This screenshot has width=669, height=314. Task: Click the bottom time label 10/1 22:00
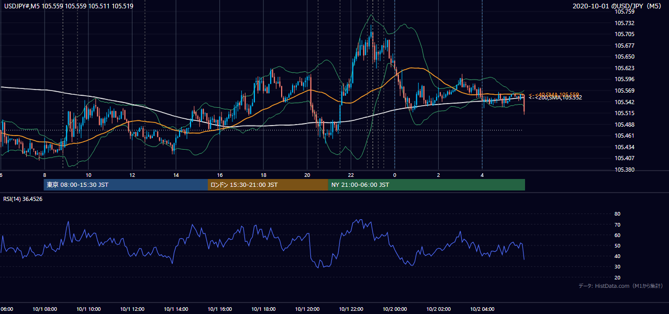tap(351, 309)
